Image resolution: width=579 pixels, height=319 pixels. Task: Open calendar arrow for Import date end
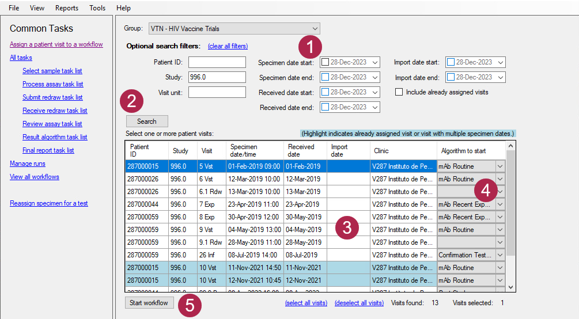pyautogui.click(x=500, y=77)
